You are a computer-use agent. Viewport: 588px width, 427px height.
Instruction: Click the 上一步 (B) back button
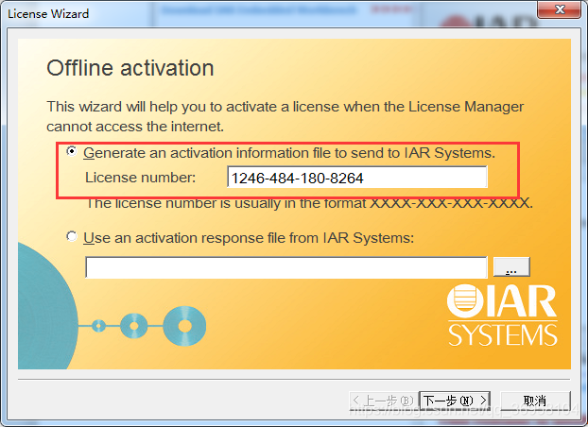tap(383, 401)
